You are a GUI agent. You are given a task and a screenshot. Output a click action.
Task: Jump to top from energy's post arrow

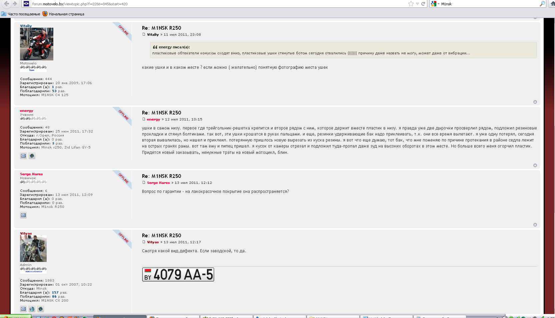click(535, 166)
